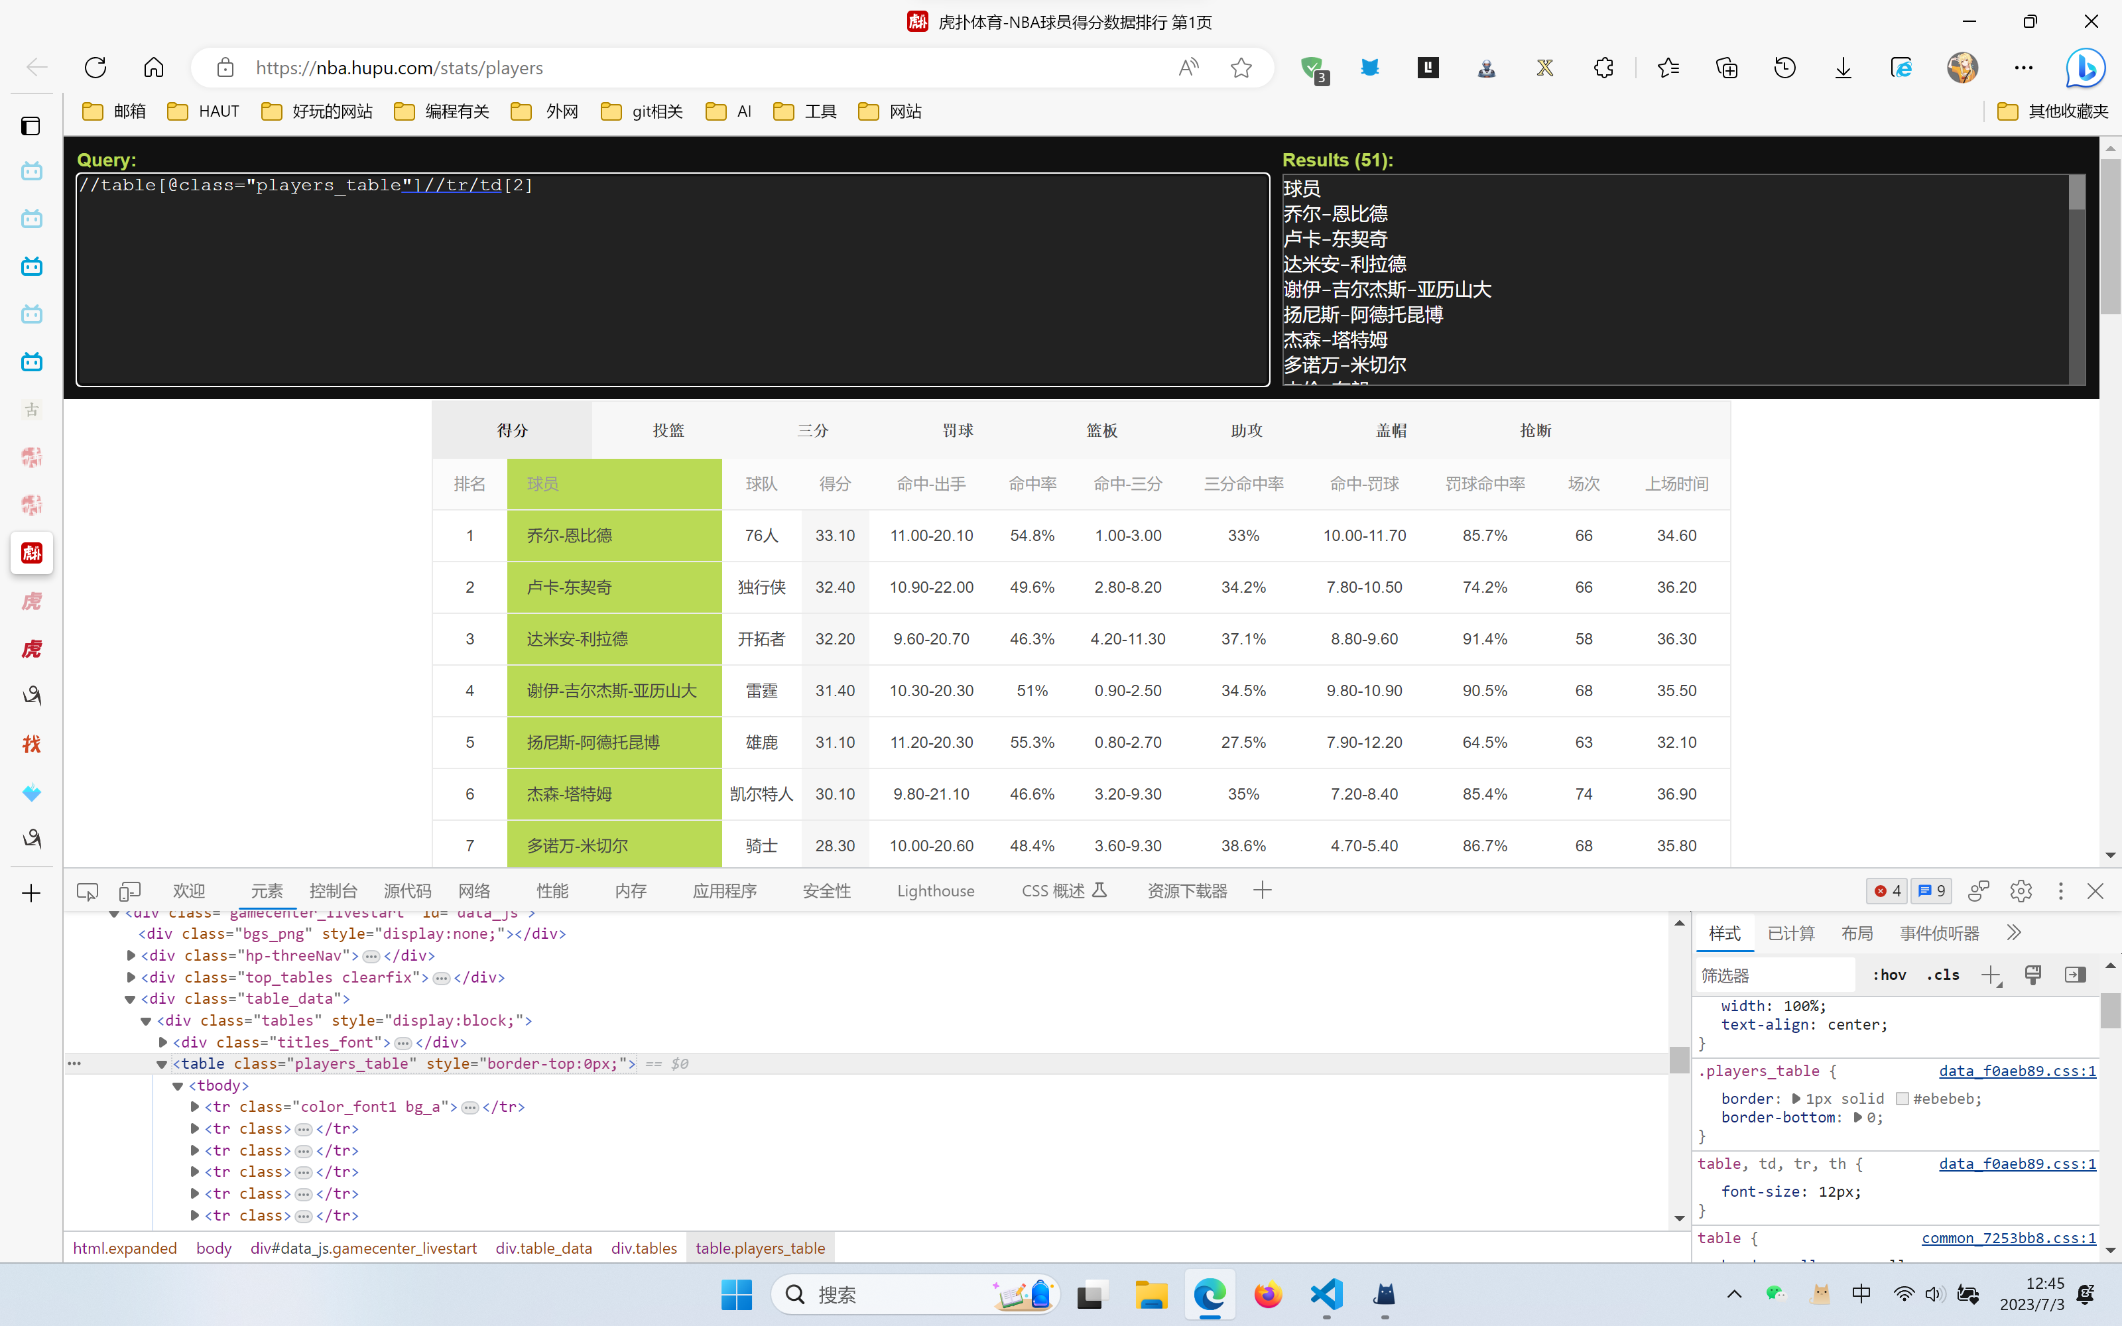Add page to favorites star icon
Viewport: 2122px width, 1326px height.
point(1241,68)
